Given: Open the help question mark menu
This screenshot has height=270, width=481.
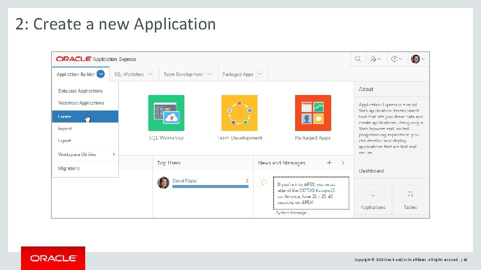Looking at the screenshot, I should [x=396, y=59].
